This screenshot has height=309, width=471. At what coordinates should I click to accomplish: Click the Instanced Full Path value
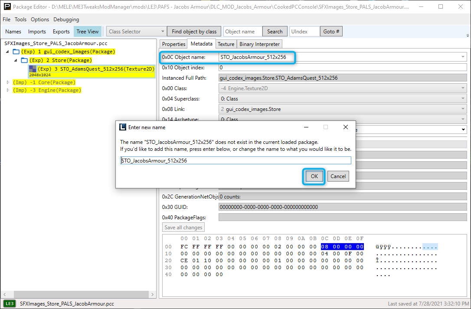point(343,78)
